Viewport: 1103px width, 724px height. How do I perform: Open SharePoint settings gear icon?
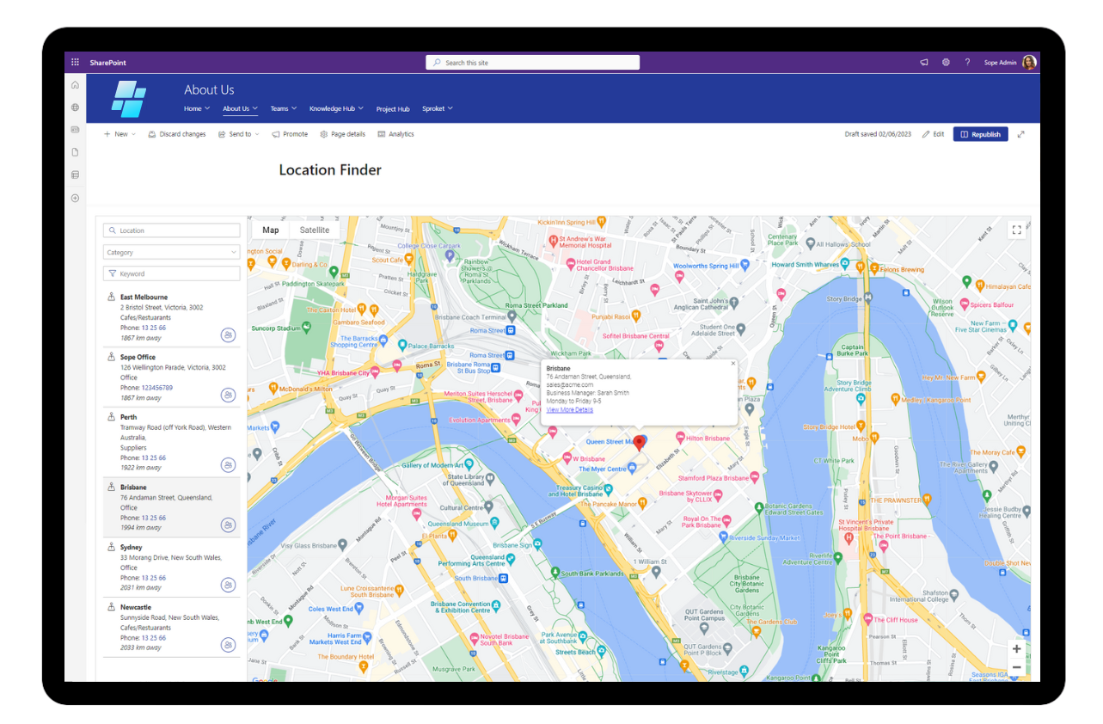tap(946, 61)
